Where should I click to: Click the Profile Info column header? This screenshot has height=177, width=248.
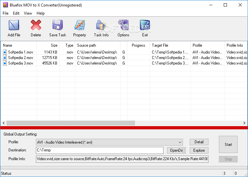click(x=236, y=45)
